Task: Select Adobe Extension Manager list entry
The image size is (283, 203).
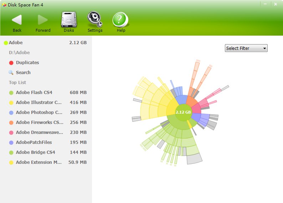Action: pyautogui.click(x=39, y=162)
